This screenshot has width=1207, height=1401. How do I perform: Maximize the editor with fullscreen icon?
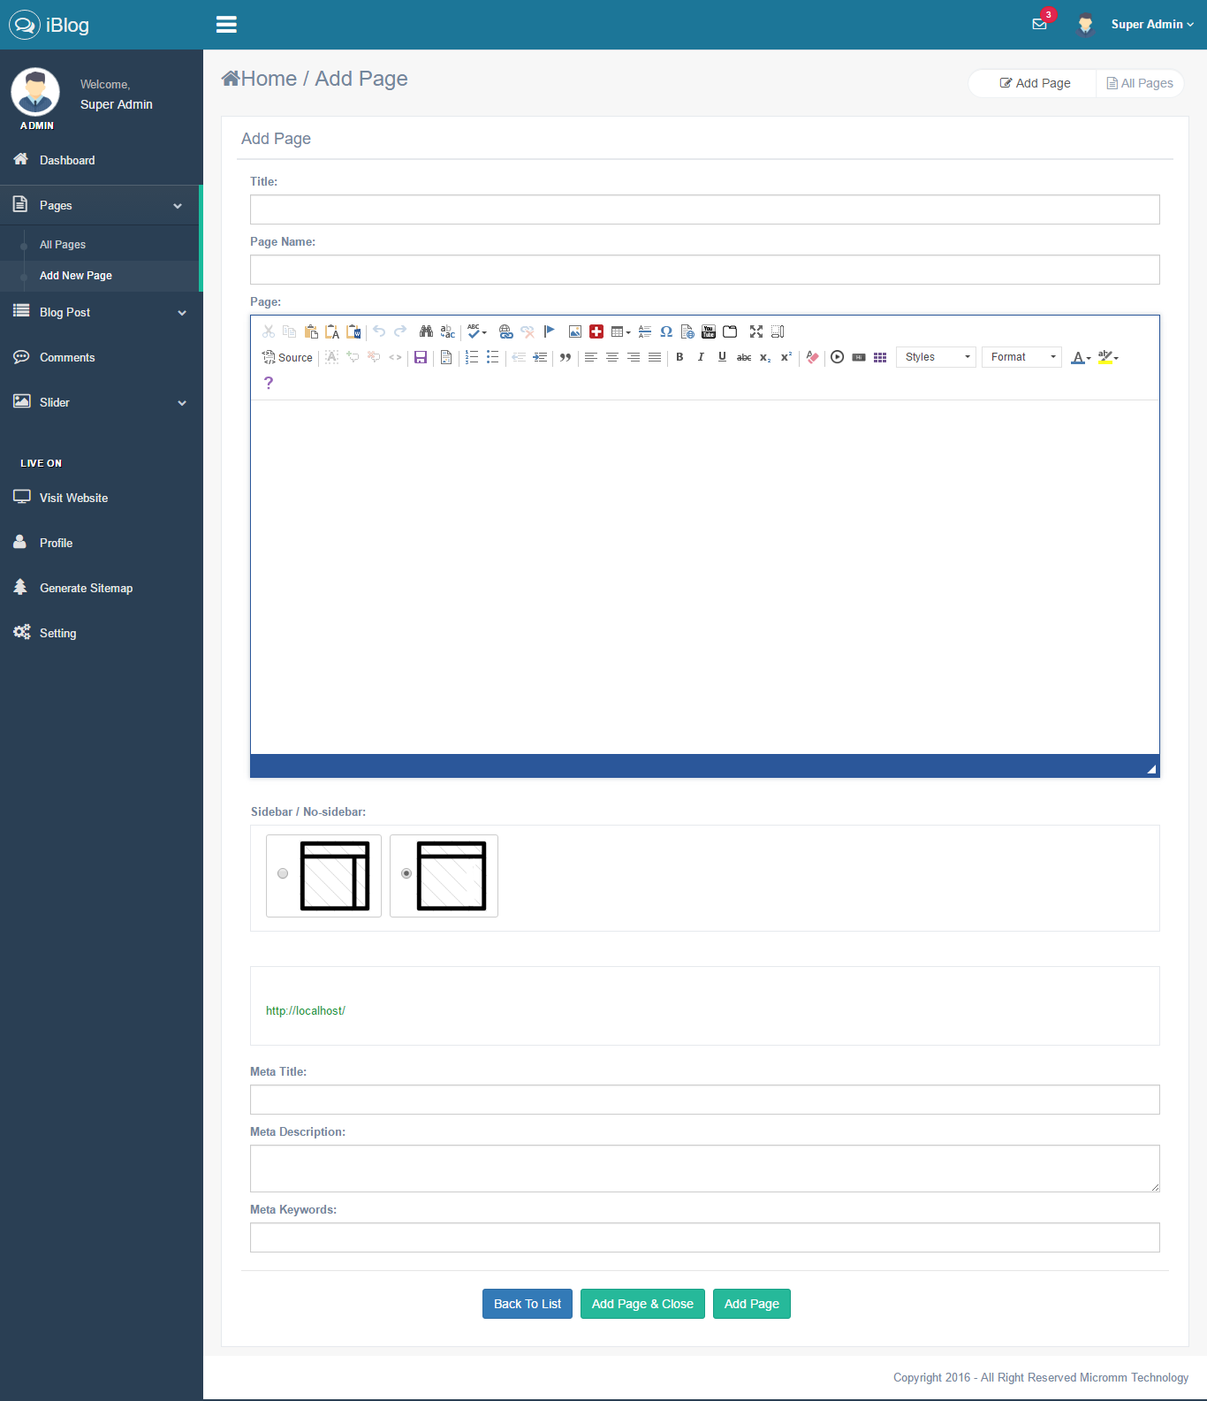coord(756,331)
